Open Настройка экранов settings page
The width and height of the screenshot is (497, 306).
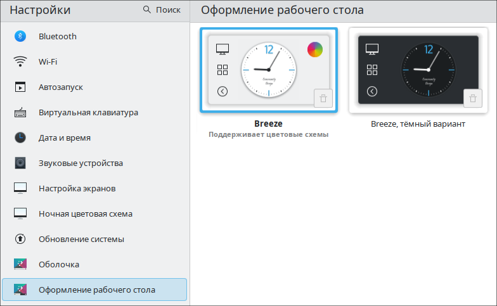pyautogui.click(x=77, y=188)
